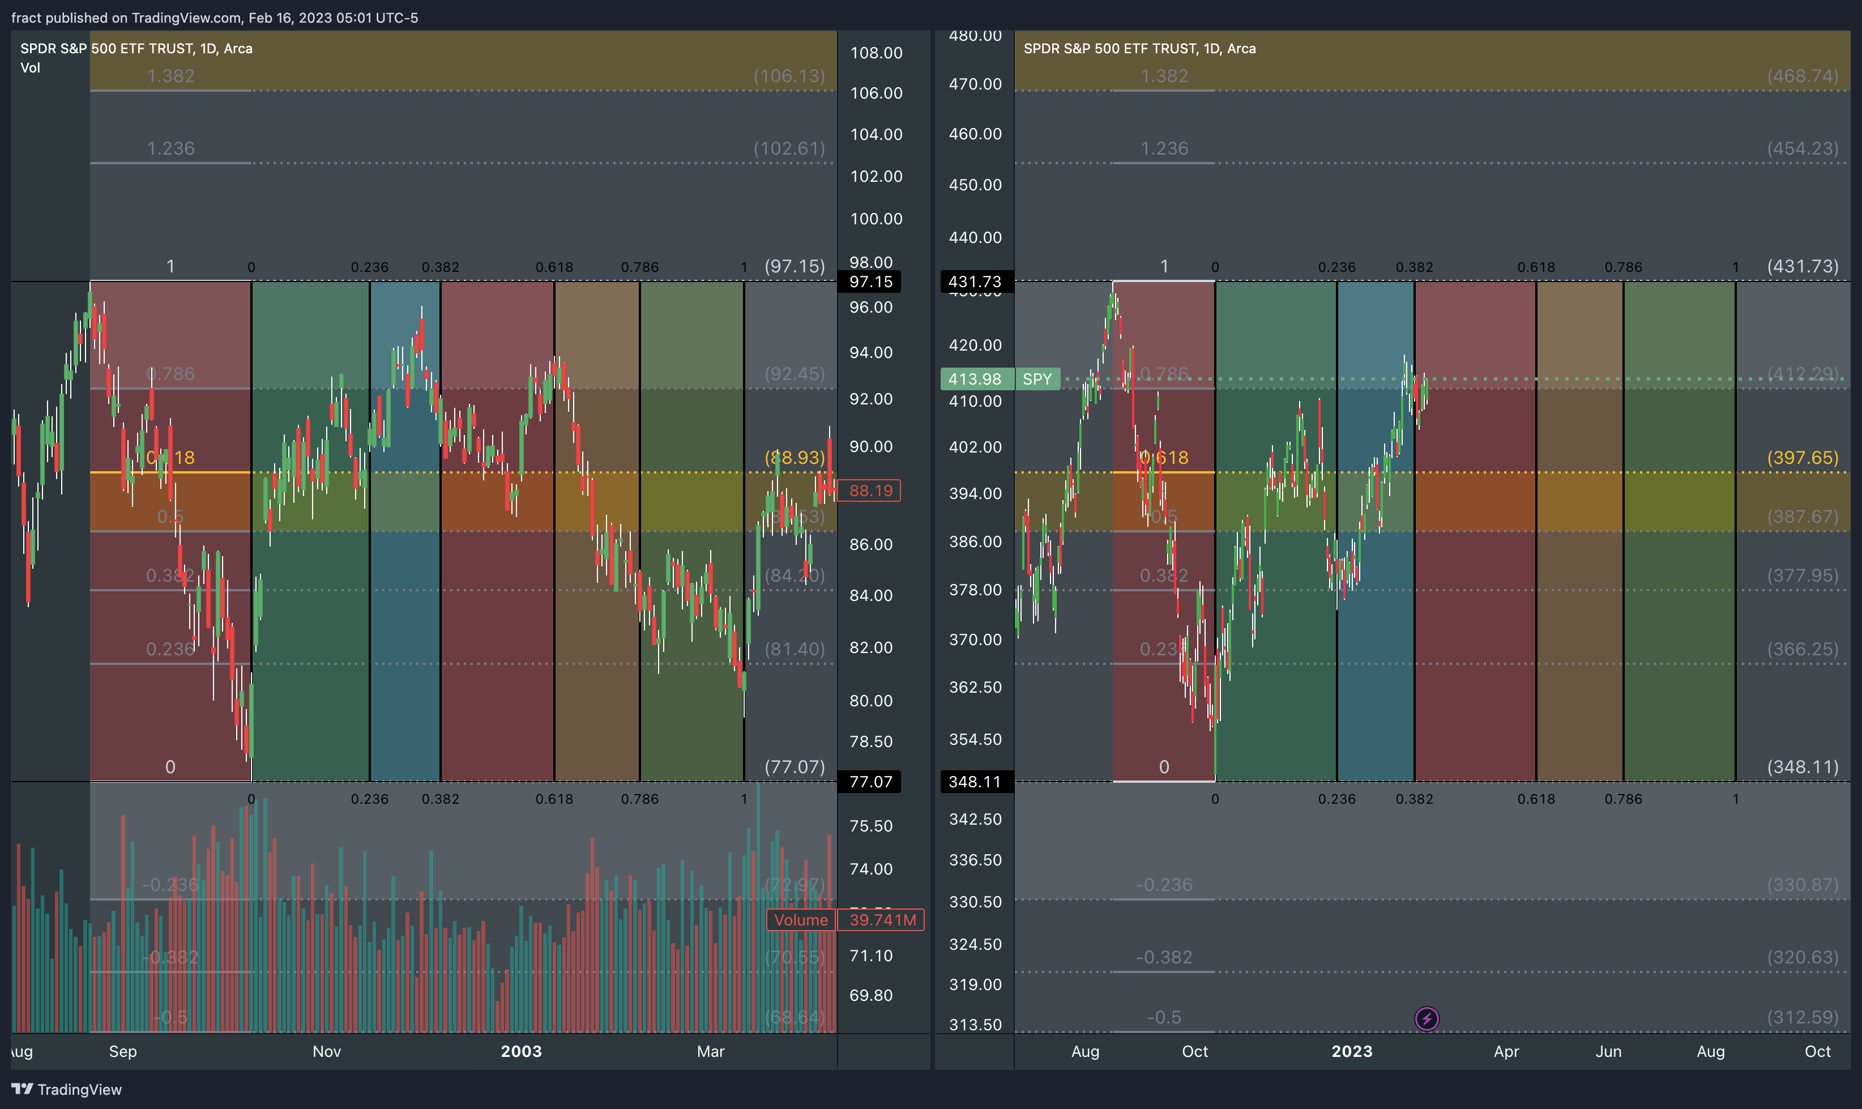Viewport: 1862px width, 1109px height.
Task: Click the (366.25) Fibonacci level price
Action: 1802,649
